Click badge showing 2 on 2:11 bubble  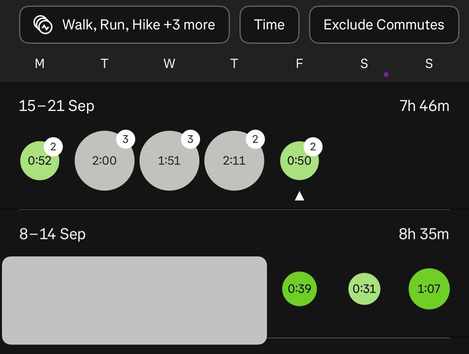(255, 139)
